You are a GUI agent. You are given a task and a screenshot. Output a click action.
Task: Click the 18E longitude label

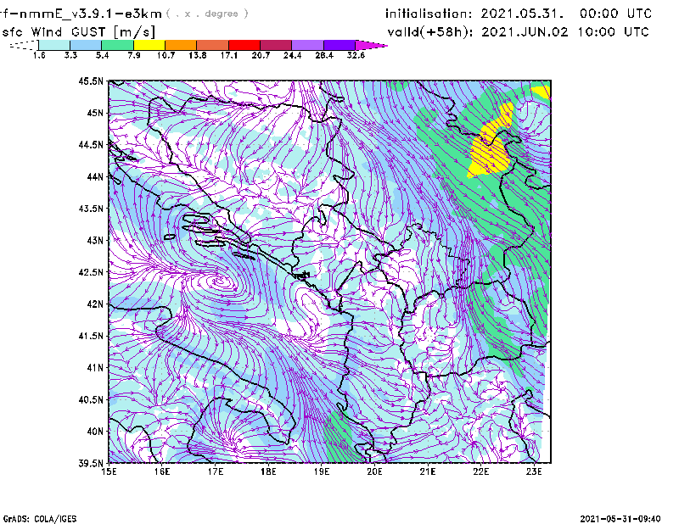268,471
